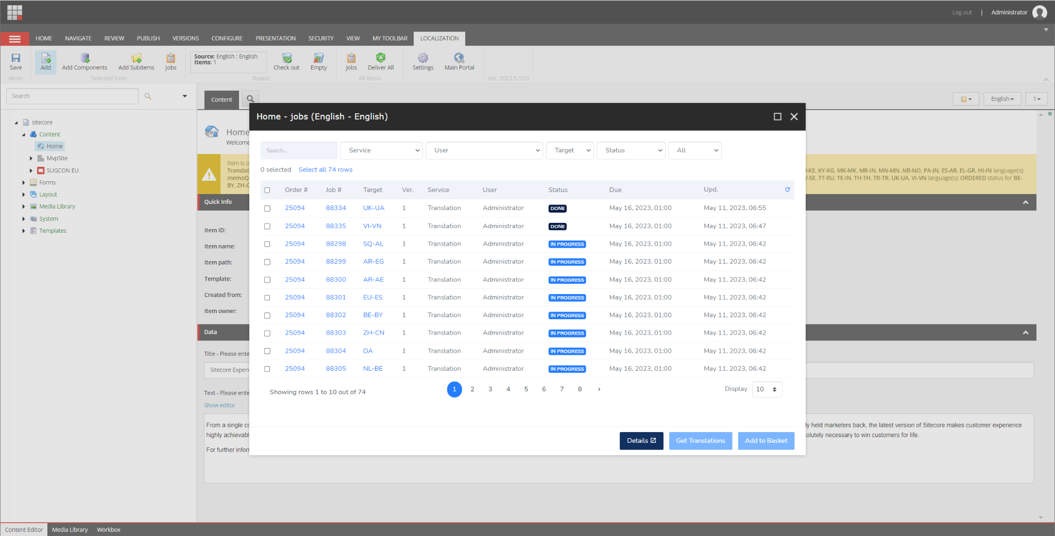1055x536 pixels.
Task: Select the checkbox for job 88302
Action: [267, 316]
